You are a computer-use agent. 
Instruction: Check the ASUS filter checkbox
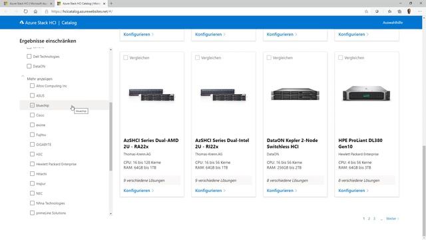[x=33, y=95]
